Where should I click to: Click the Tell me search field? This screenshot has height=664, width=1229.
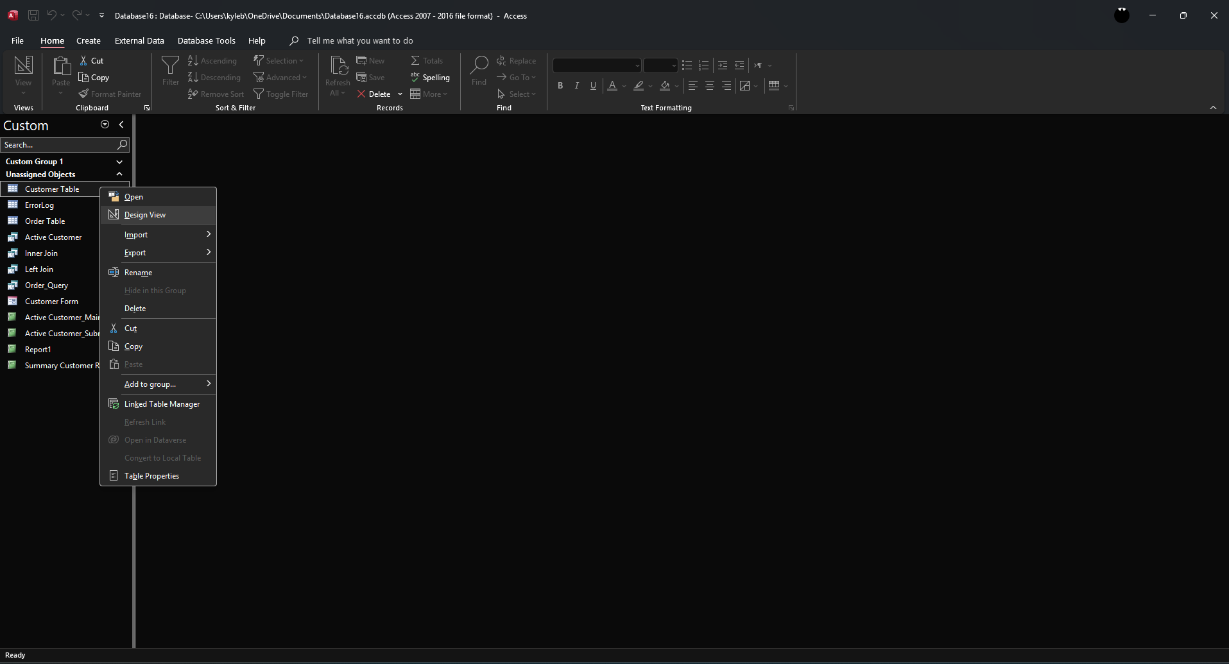click(360, 40)
